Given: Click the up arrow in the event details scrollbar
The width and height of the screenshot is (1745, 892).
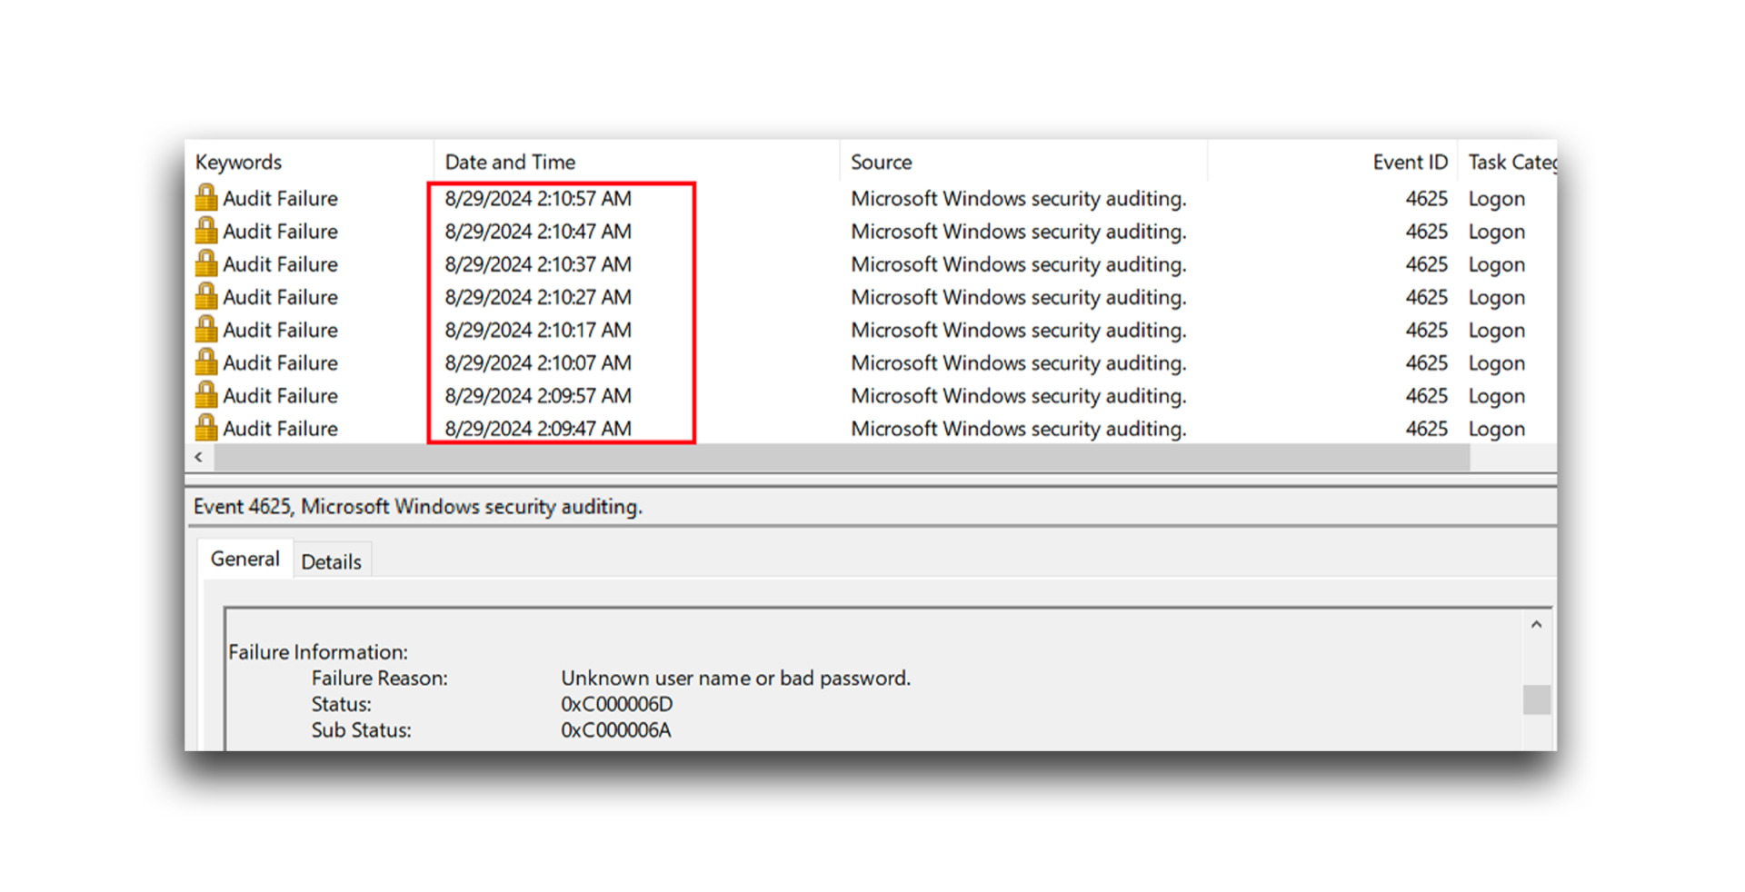Looking at the screenshot, I should pyautogui.click(x=1537, y=624).
